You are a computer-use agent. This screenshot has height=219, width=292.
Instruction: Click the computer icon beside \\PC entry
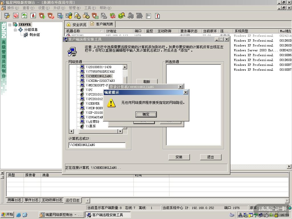point(82,90)
